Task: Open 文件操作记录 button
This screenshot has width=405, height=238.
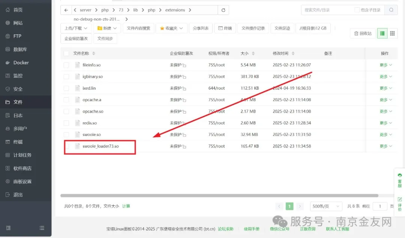Action: click(253, 28)
